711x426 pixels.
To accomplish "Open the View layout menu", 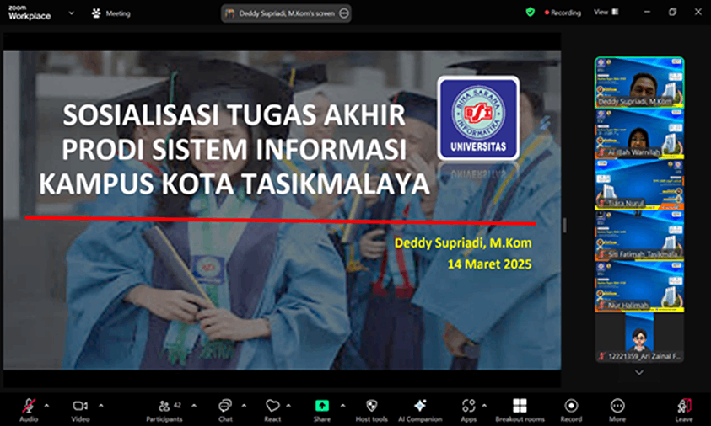I will [606, 13].
